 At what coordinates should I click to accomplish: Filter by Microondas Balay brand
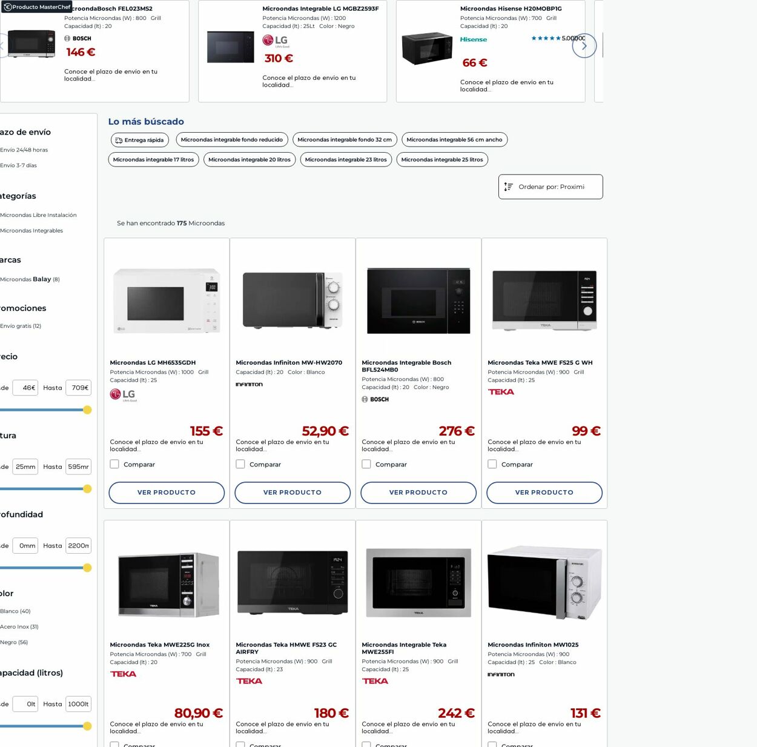(x=30, y=279)
